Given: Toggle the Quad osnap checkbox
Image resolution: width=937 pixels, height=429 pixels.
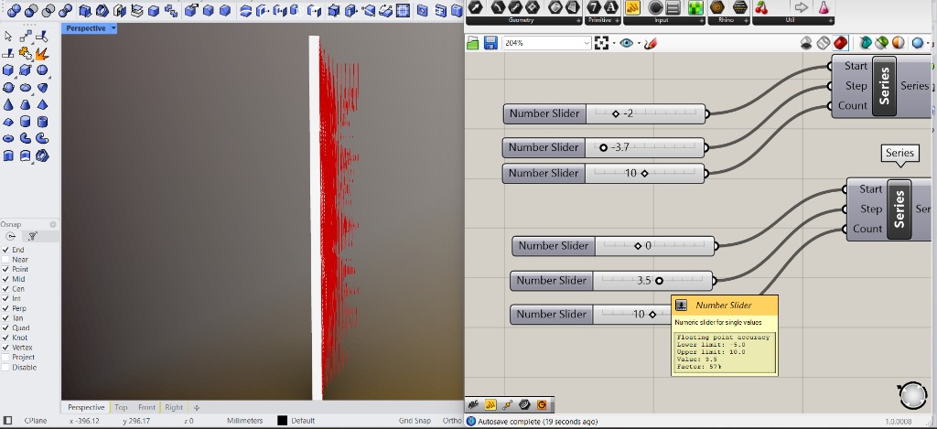Looking at the screenshot, I should [x=6, y=328].
